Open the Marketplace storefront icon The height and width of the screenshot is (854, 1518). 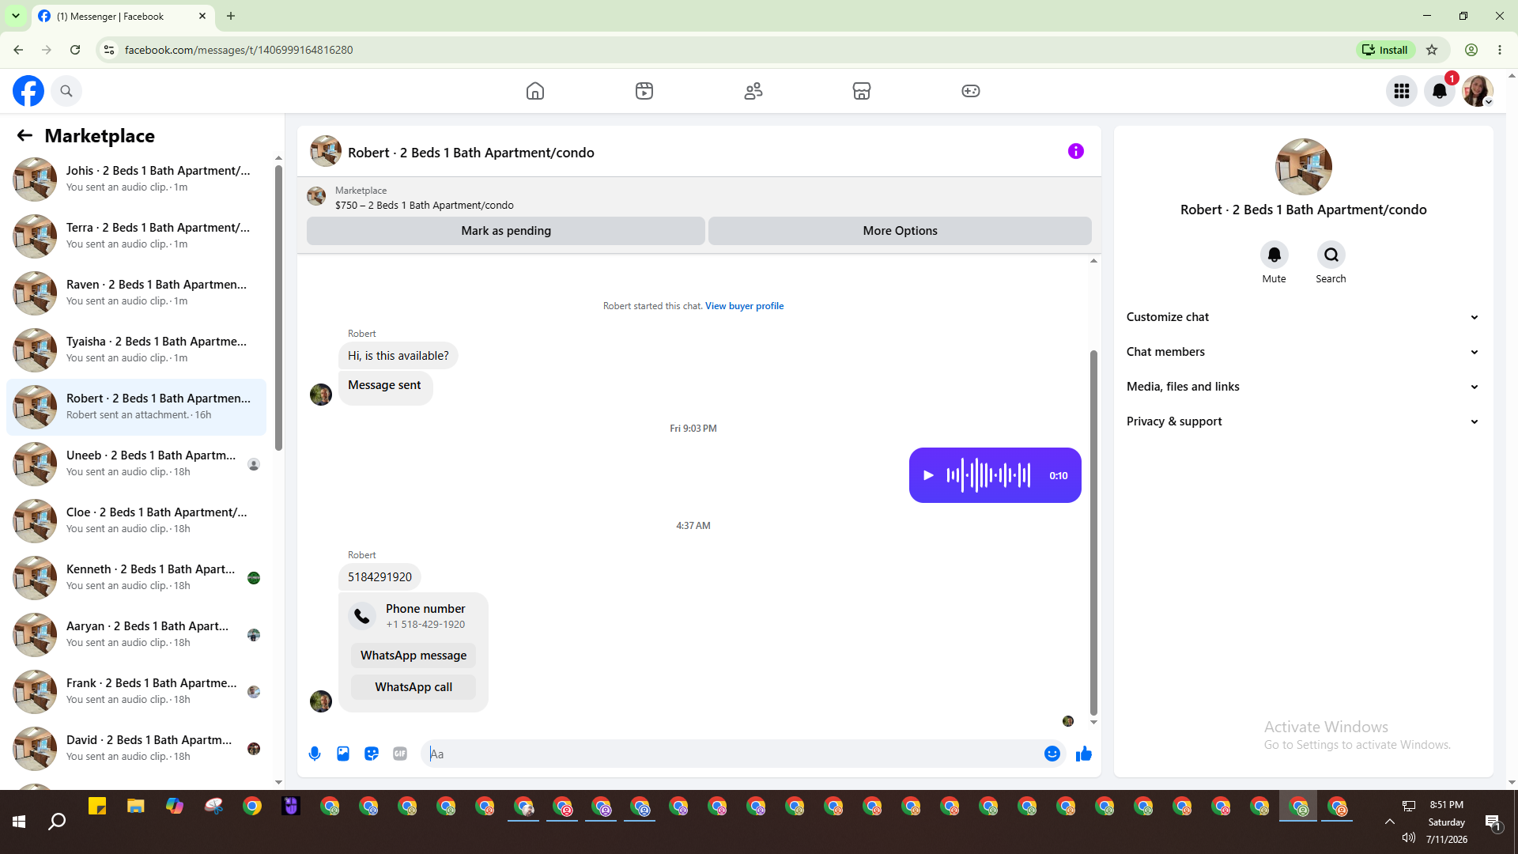click(862, 91)
